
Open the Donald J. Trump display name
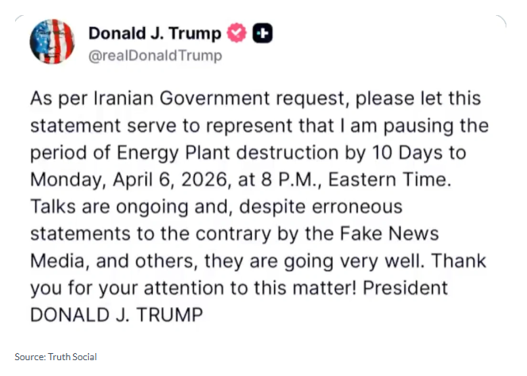[x=155, y=33]
